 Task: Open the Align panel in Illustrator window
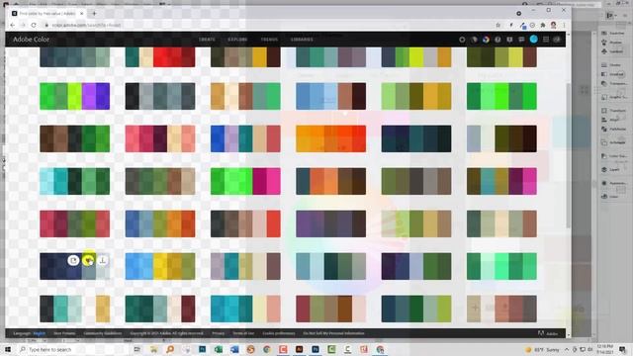pyautogui.click(x=611, y=120)
